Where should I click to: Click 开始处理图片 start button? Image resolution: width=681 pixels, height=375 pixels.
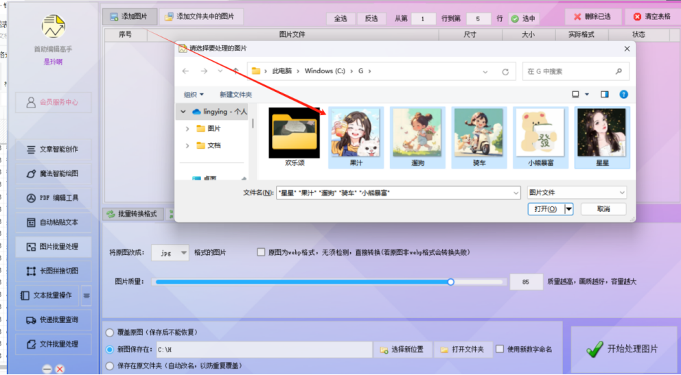(623, 349)
